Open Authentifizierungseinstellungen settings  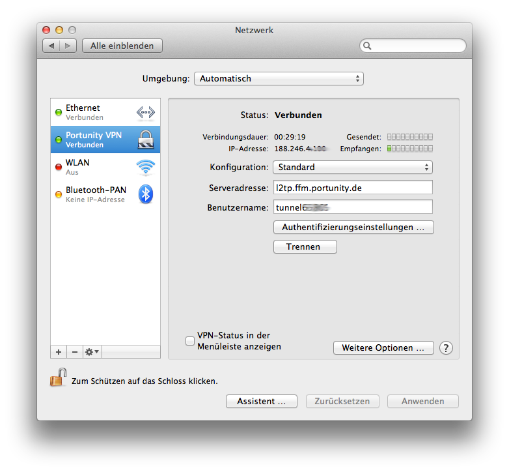point(353,228)
